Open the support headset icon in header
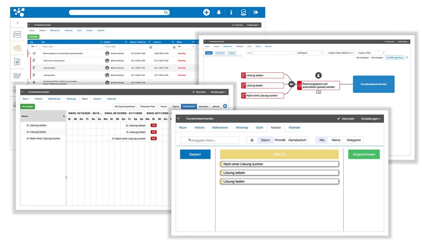Screen dimensions: 422x244 point(243,12)
